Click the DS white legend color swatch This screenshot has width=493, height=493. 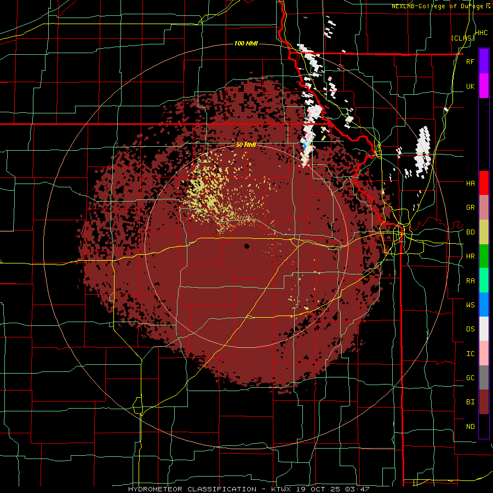tap(484, 329)
